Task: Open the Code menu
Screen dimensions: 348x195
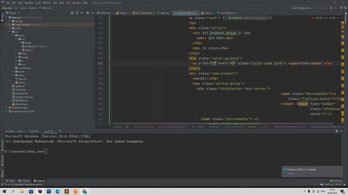Action: tap(38, 3)
